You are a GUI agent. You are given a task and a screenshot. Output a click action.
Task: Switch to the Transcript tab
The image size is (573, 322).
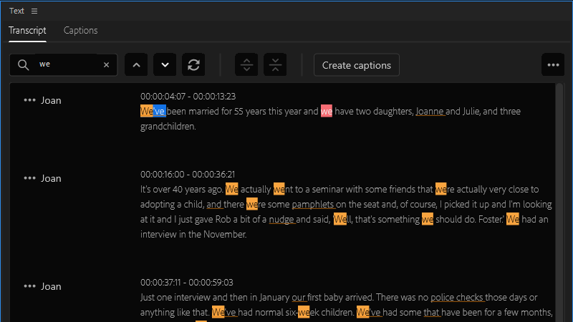[27, 30]
